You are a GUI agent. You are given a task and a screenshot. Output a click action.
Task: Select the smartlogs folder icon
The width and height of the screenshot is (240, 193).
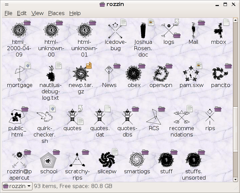137,160
